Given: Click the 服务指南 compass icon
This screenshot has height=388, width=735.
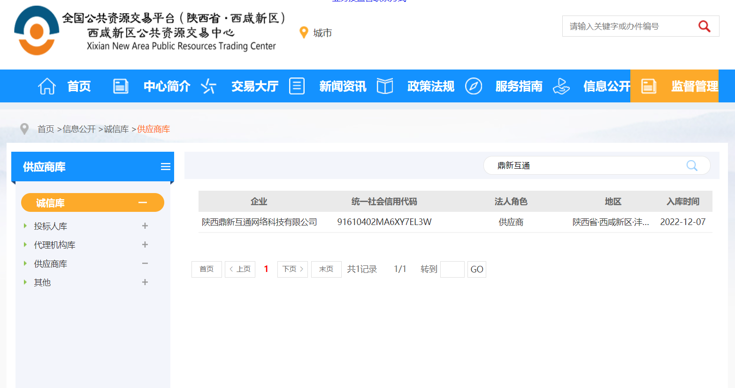Looking at the screenshot, I should tap(474, 86).
